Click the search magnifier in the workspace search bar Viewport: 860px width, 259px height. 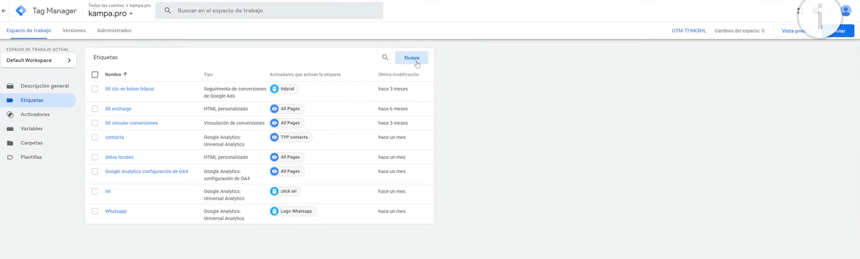pyautogui.click(x=167, y=11)
